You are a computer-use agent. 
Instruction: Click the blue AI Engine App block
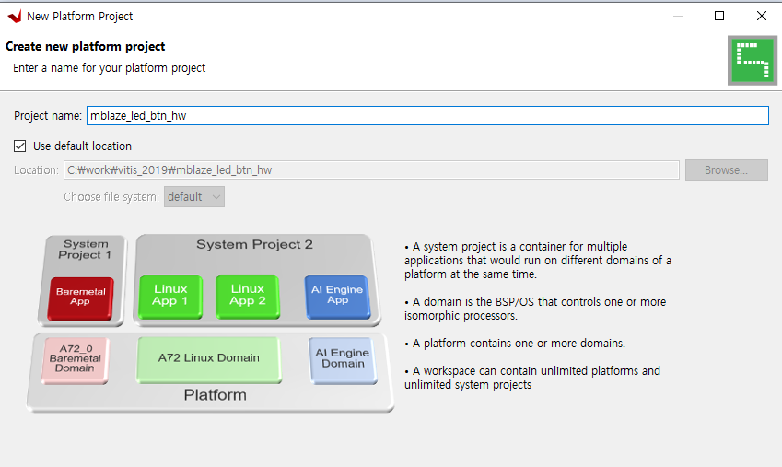tap(337, 297)
